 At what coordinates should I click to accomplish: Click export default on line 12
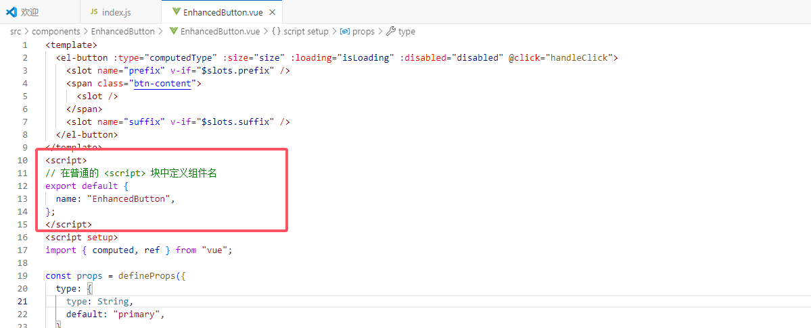(82, 186)
